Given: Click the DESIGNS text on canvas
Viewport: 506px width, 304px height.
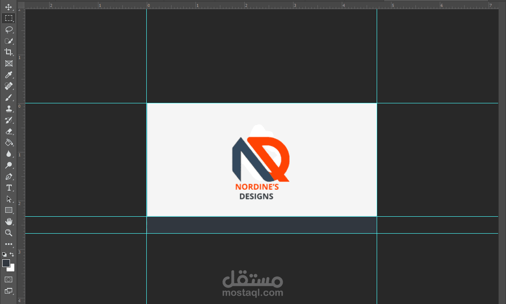Looking at the screenshot, I should (x=256, y=196).
